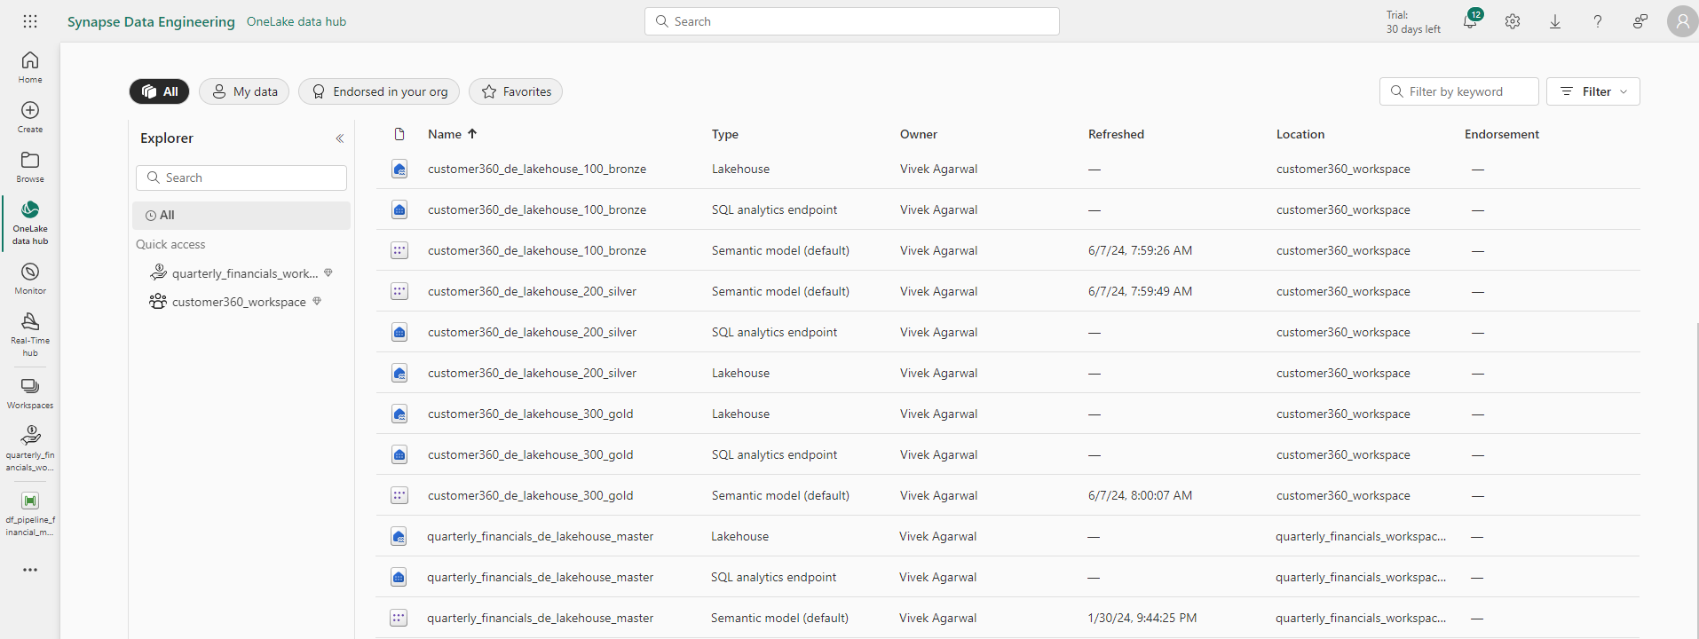Screen dimensions: 1699x639
Task: Open customer360_de_lakehouse_300_gold Lakehouse item
Action: click(530, 414)
